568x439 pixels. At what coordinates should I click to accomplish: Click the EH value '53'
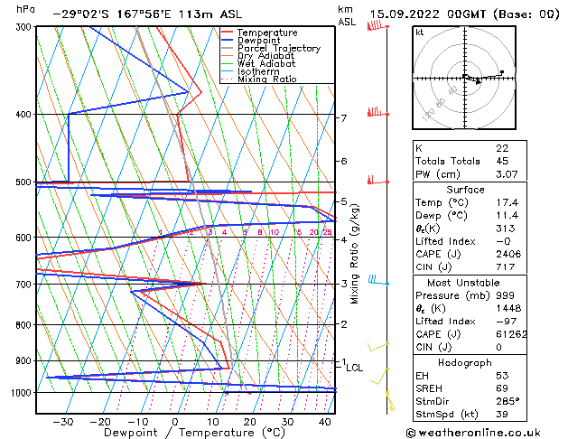point(502,376)
